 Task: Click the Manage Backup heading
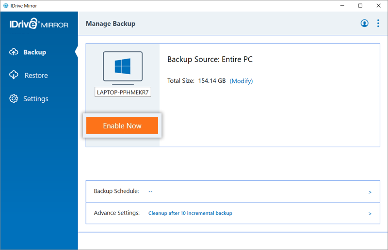[x=111, y=24]
